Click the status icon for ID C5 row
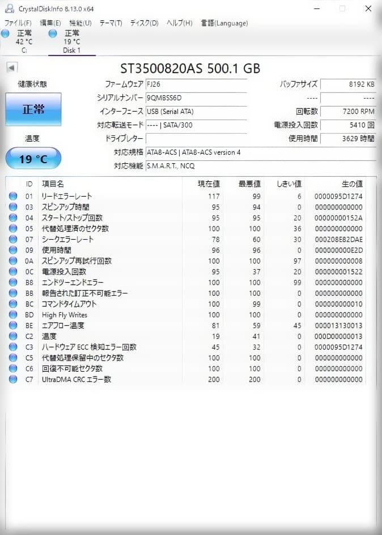 pyautogui.click(x=13, y=358)
